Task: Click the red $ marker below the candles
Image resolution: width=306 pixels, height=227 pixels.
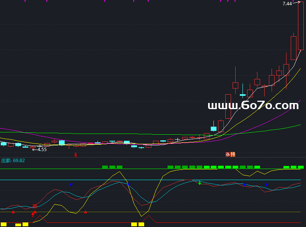Action: tap(76, 155)
